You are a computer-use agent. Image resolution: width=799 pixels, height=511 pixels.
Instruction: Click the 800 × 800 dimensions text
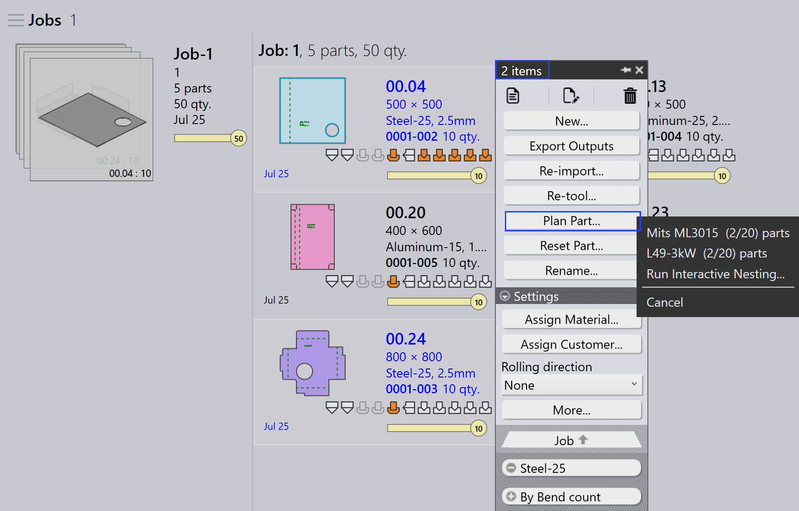[414, 357]
